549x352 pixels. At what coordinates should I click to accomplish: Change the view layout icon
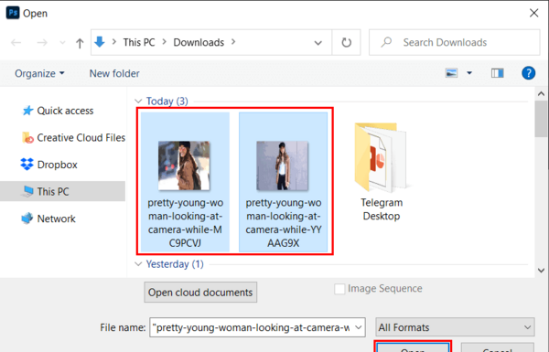451,73
